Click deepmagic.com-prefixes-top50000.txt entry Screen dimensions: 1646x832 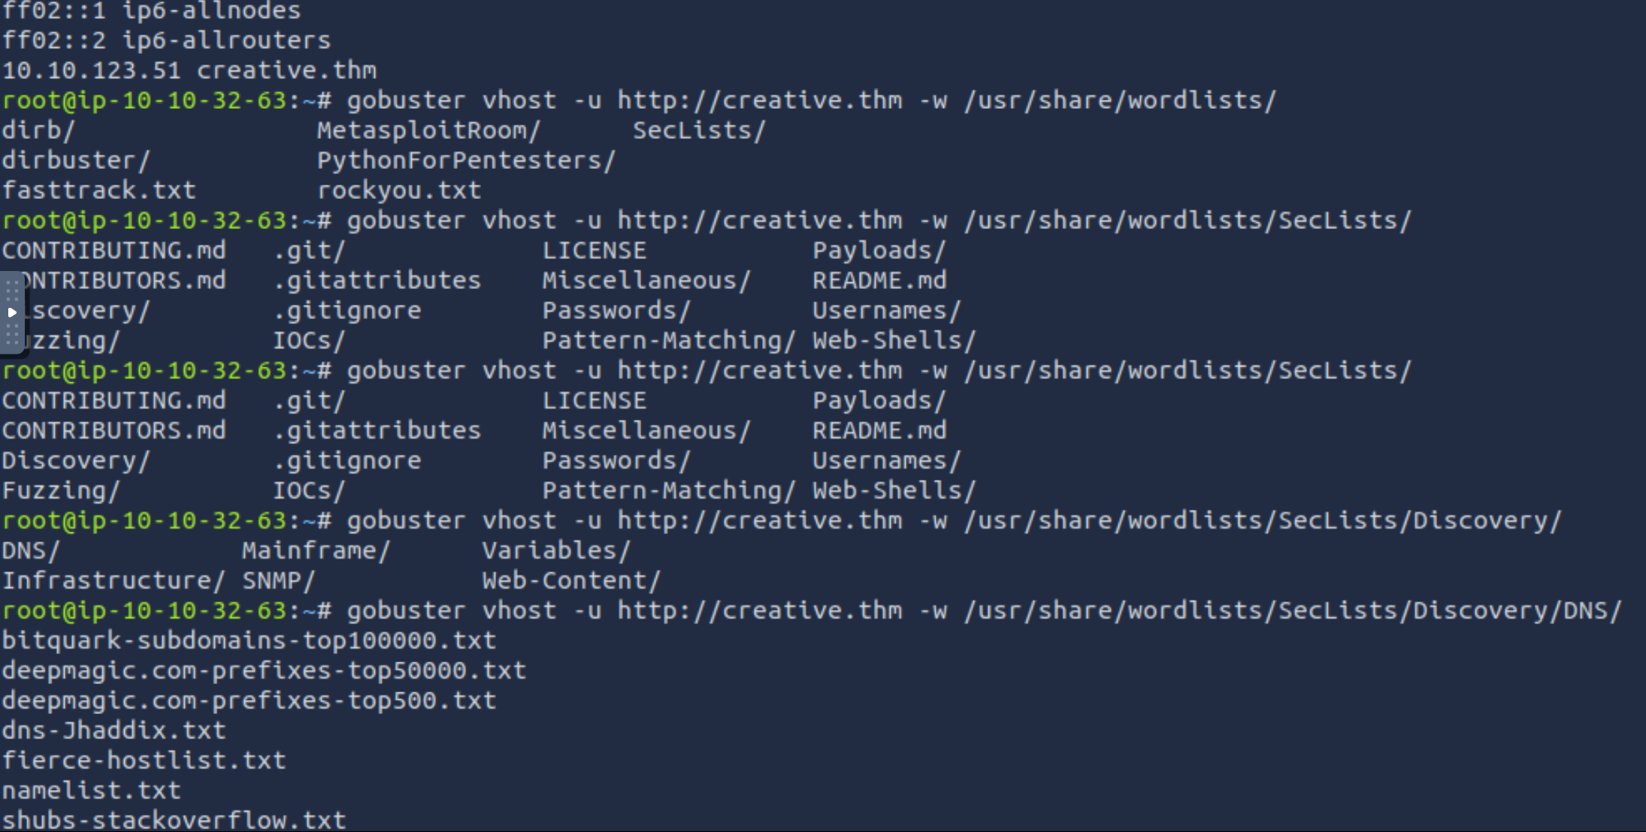pyautogui.click(x=264, y=671)
